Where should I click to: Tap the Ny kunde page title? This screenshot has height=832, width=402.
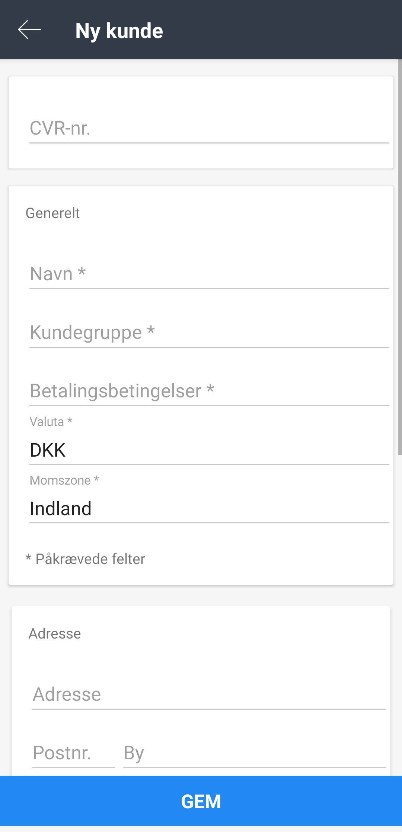[x=119, y=31]
